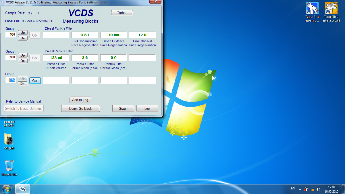Viewport: 345px width, 194px height.
Task: Click the Driven Distance since Regeneration label
Action: pyautogui.click(x=114, y=43)
